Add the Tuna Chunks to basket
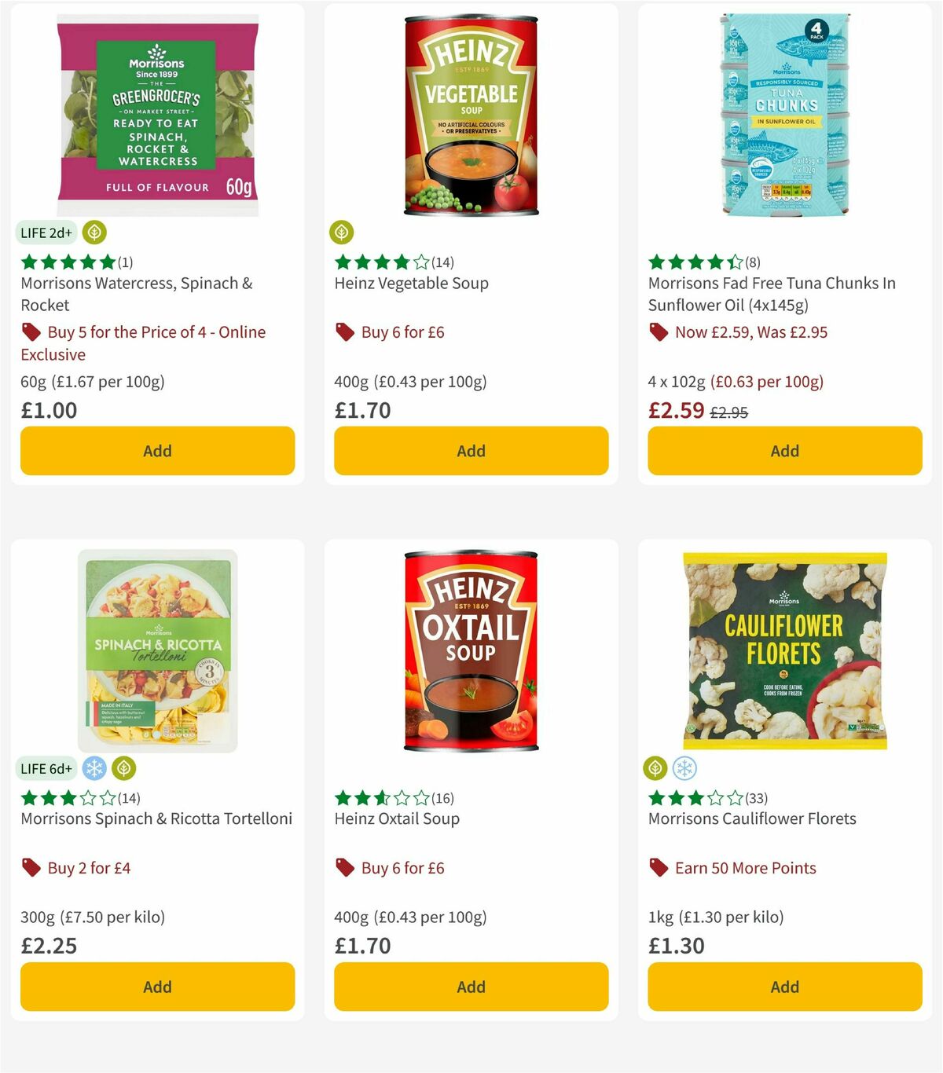 [x=784, y=451]
